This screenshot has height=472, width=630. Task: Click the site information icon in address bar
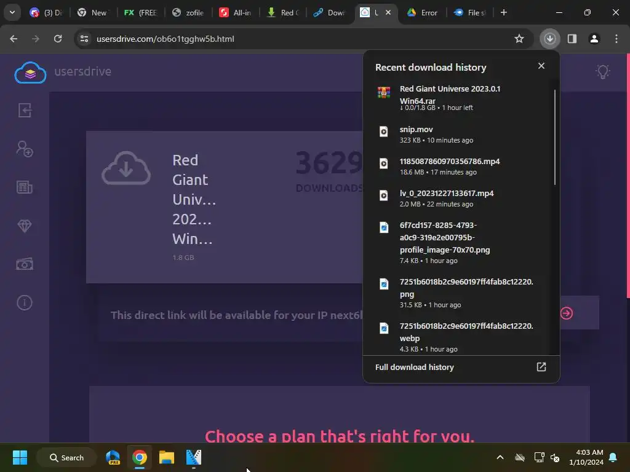[x=84, y=39]
